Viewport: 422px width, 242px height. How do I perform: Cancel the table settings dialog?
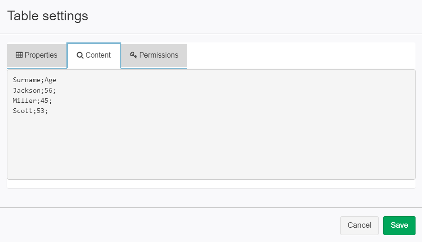pos(359,225)
